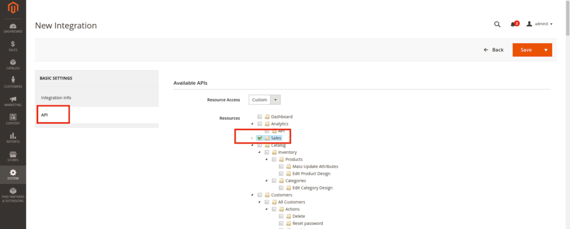Check the Products checkbox

pos(274,160)
